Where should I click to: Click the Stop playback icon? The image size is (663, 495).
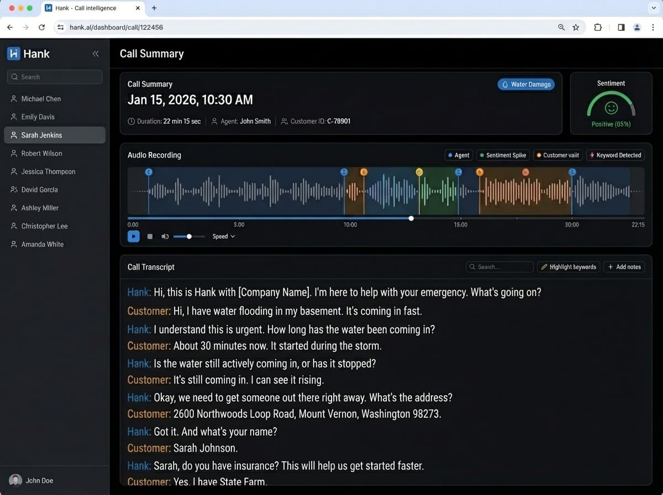[x=149, y=236]
